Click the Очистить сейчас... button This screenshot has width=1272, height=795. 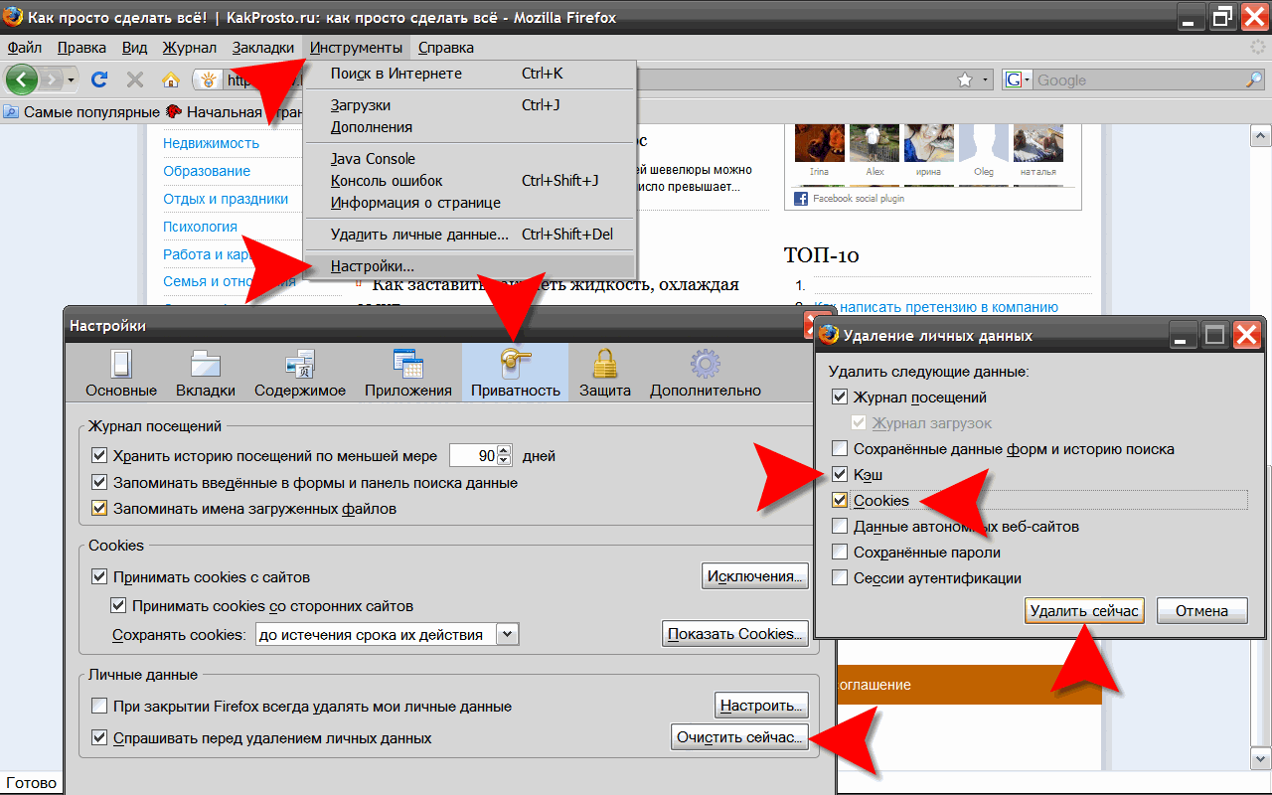738,738
